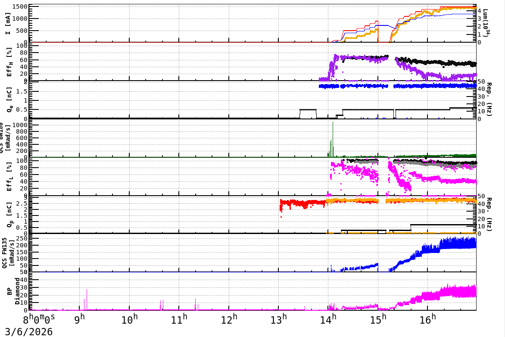Click the 2.5 tick on Q p axis
Image resolution: width=505 pixels, height=337 pixels.
coord(22,203)
